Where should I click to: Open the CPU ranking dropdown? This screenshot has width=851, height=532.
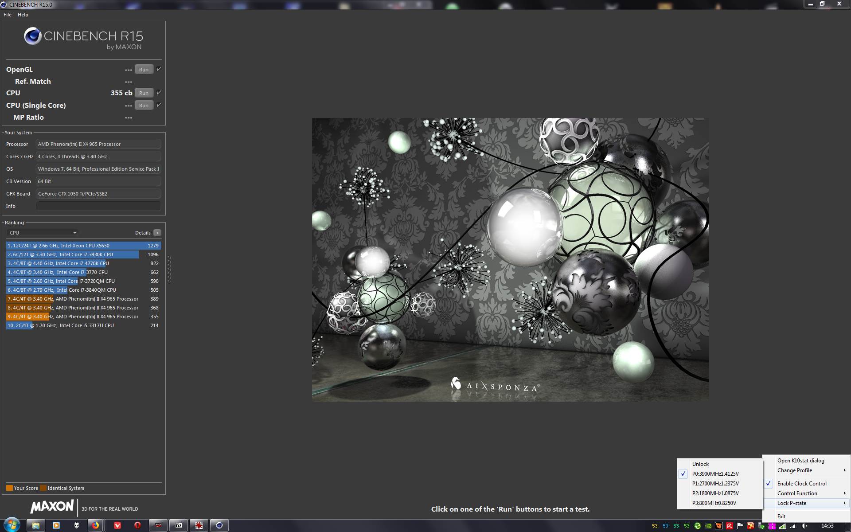tap(43, 233)
